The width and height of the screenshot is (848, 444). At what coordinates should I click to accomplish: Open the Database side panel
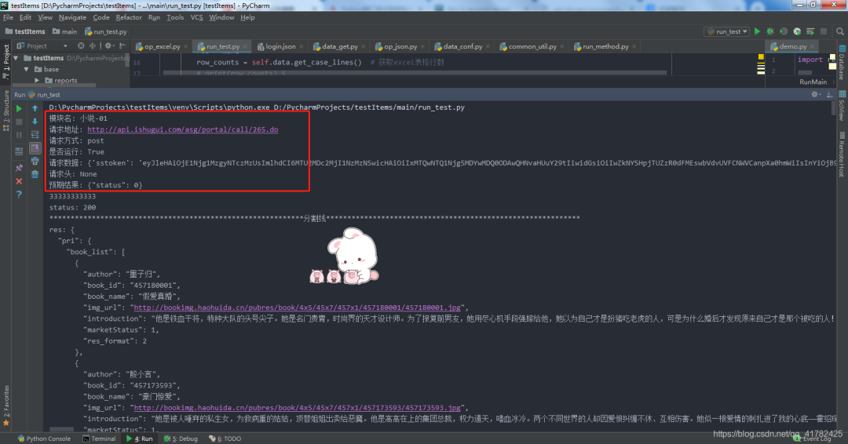tap(842, 61)
